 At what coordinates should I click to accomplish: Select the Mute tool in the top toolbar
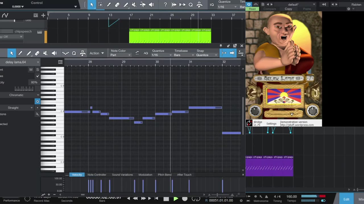click(x=134, y=5)
